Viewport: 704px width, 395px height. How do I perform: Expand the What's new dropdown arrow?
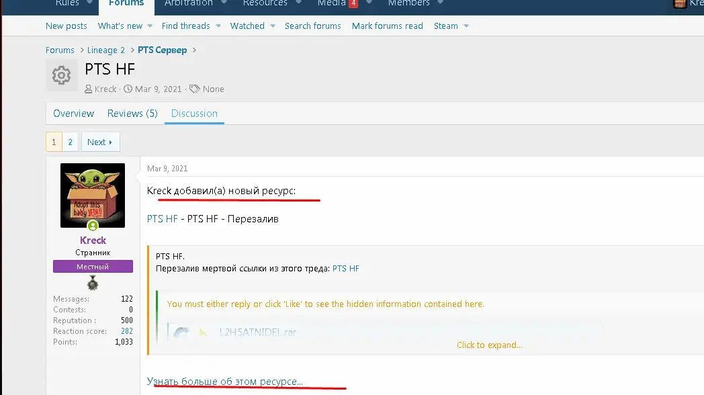pyautogui.click(x=150, y=26)
